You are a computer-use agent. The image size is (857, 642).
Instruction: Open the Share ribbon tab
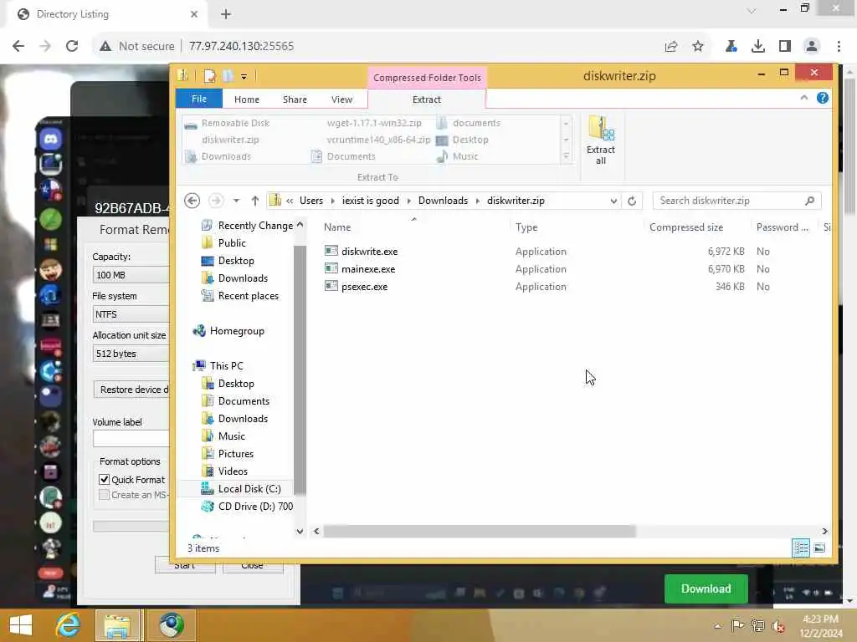[x=295, y=99]
